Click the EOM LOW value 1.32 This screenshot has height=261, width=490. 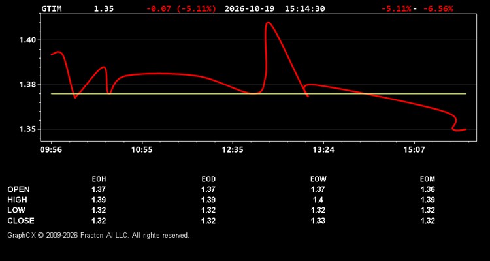[x=427, y=210]
